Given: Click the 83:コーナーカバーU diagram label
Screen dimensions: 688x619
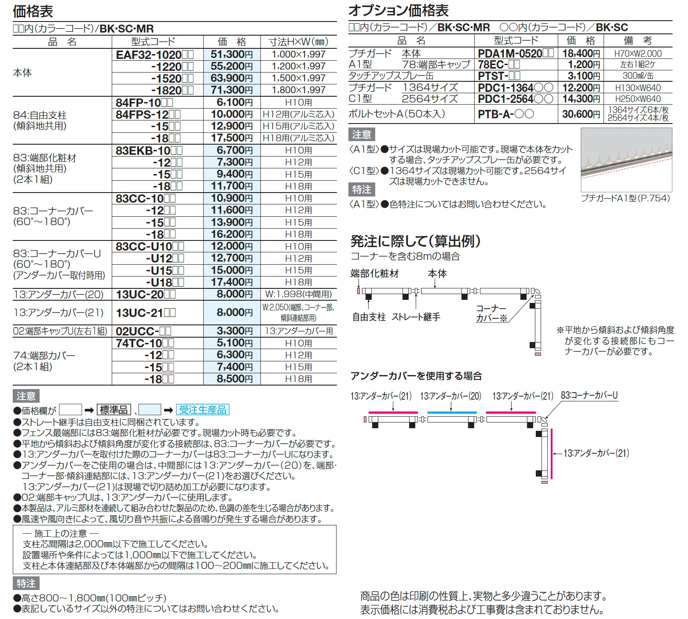Looking at the screenshot, I should [589, 396].
